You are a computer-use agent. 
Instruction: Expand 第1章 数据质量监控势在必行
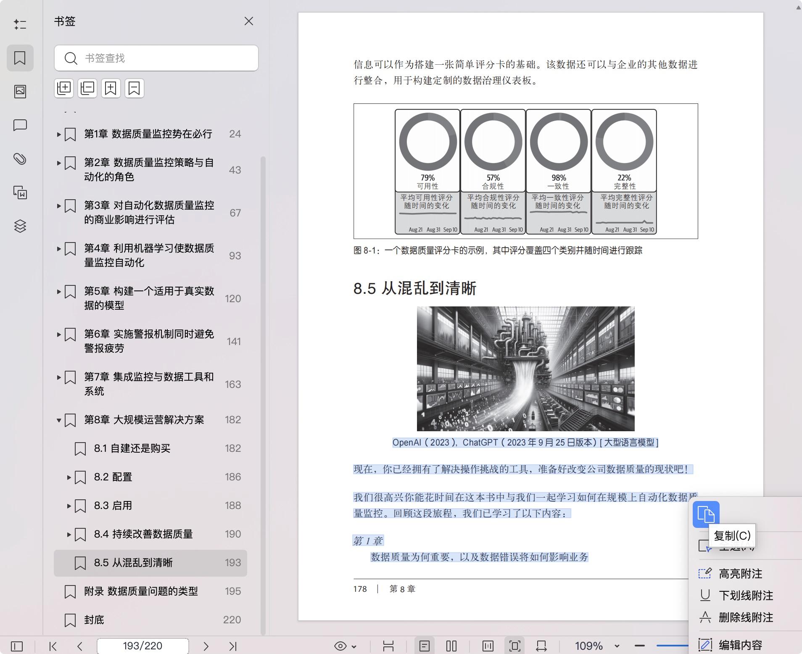coord(59,134)
